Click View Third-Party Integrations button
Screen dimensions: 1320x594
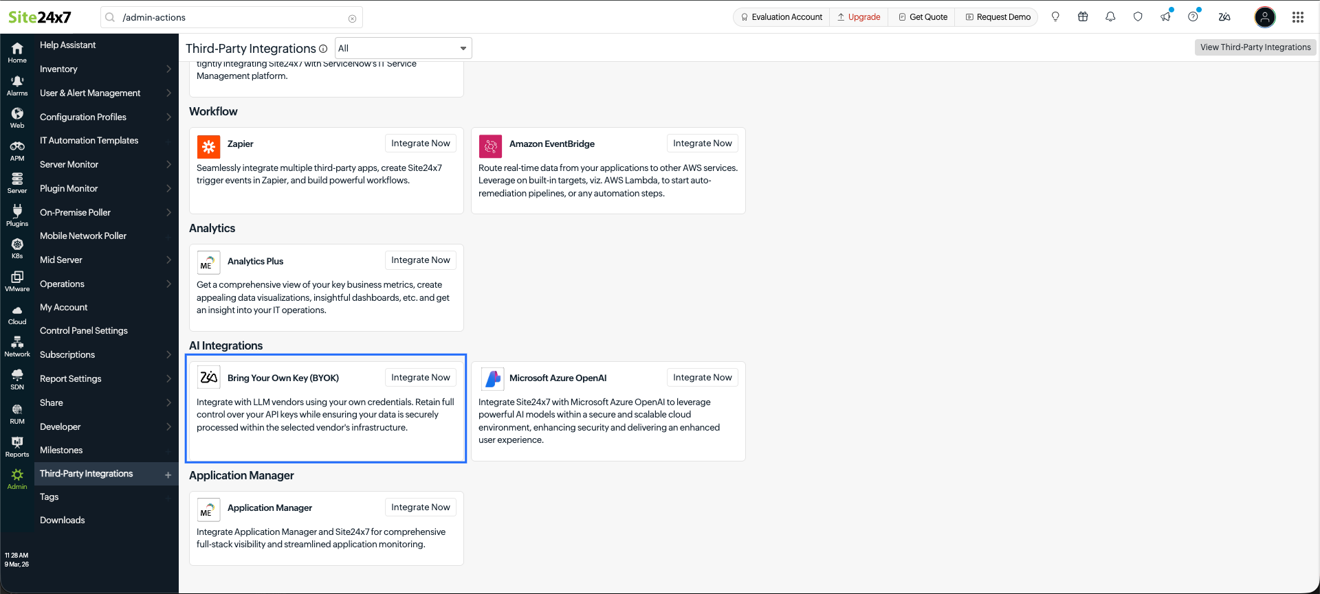1255,47
